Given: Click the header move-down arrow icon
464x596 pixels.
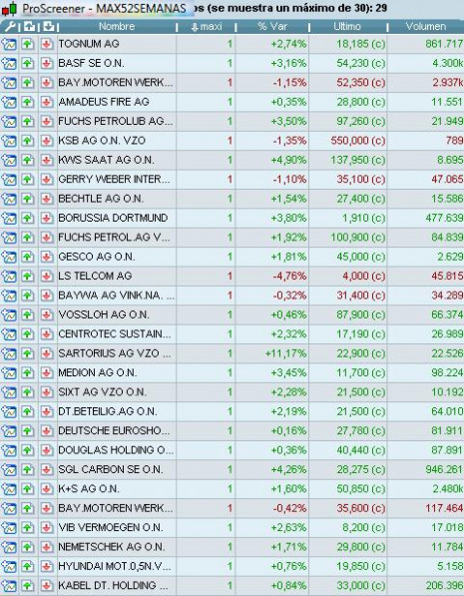Looking at the screenshot, I should (48, 26).
